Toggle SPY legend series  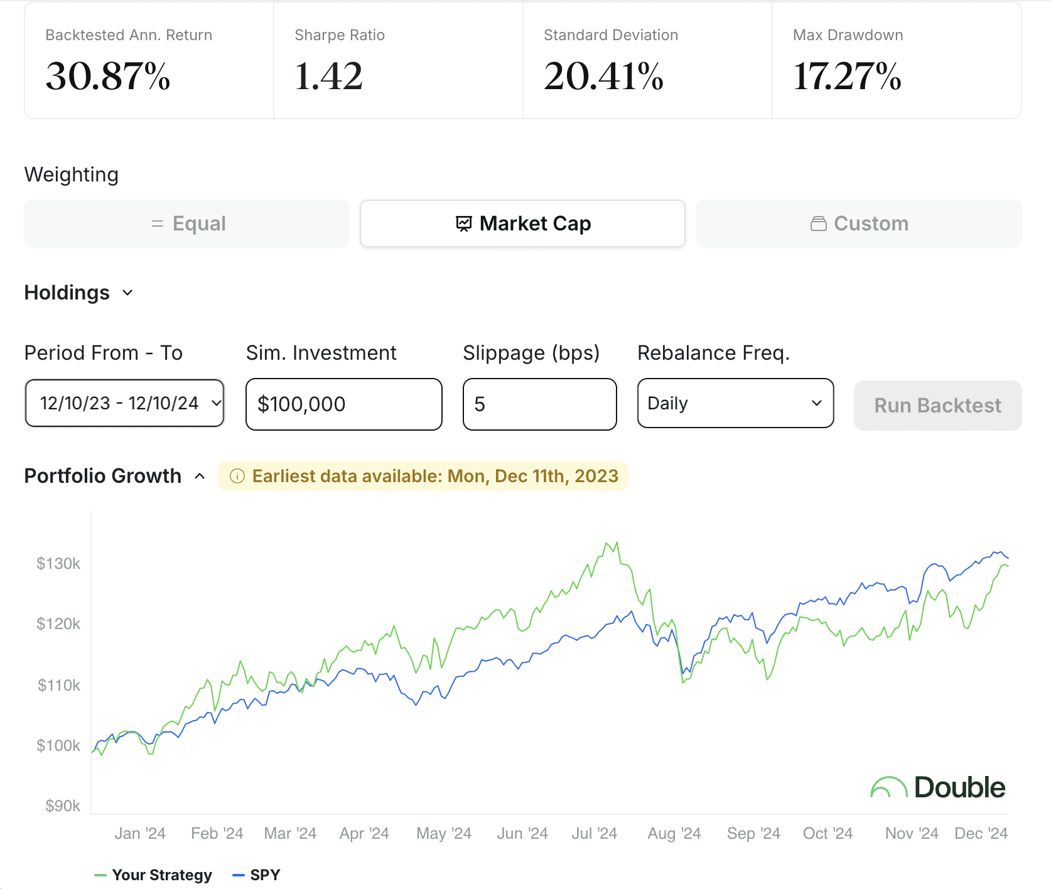pyautogui.click(x=256, y=875)
